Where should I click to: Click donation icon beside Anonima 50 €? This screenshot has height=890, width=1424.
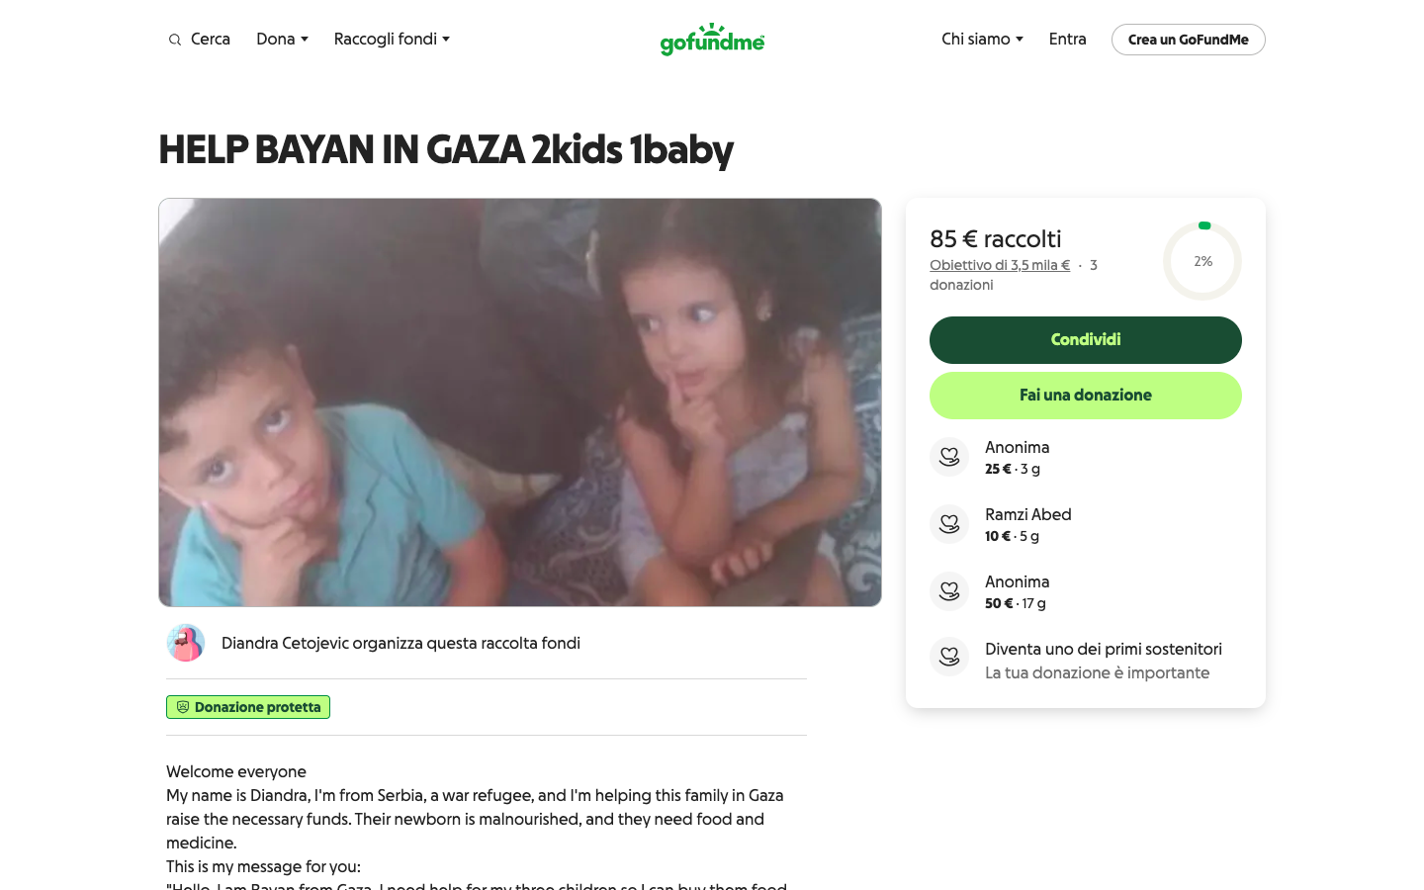click(x=949, y=591)
